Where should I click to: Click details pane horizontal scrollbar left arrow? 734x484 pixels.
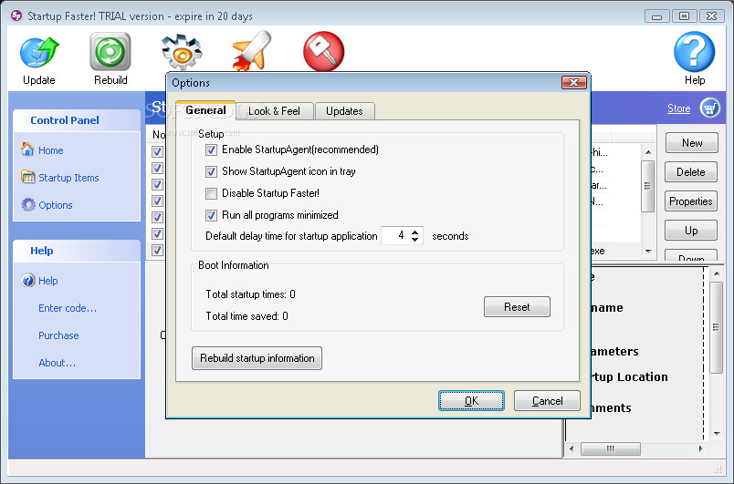coord(571,449)
